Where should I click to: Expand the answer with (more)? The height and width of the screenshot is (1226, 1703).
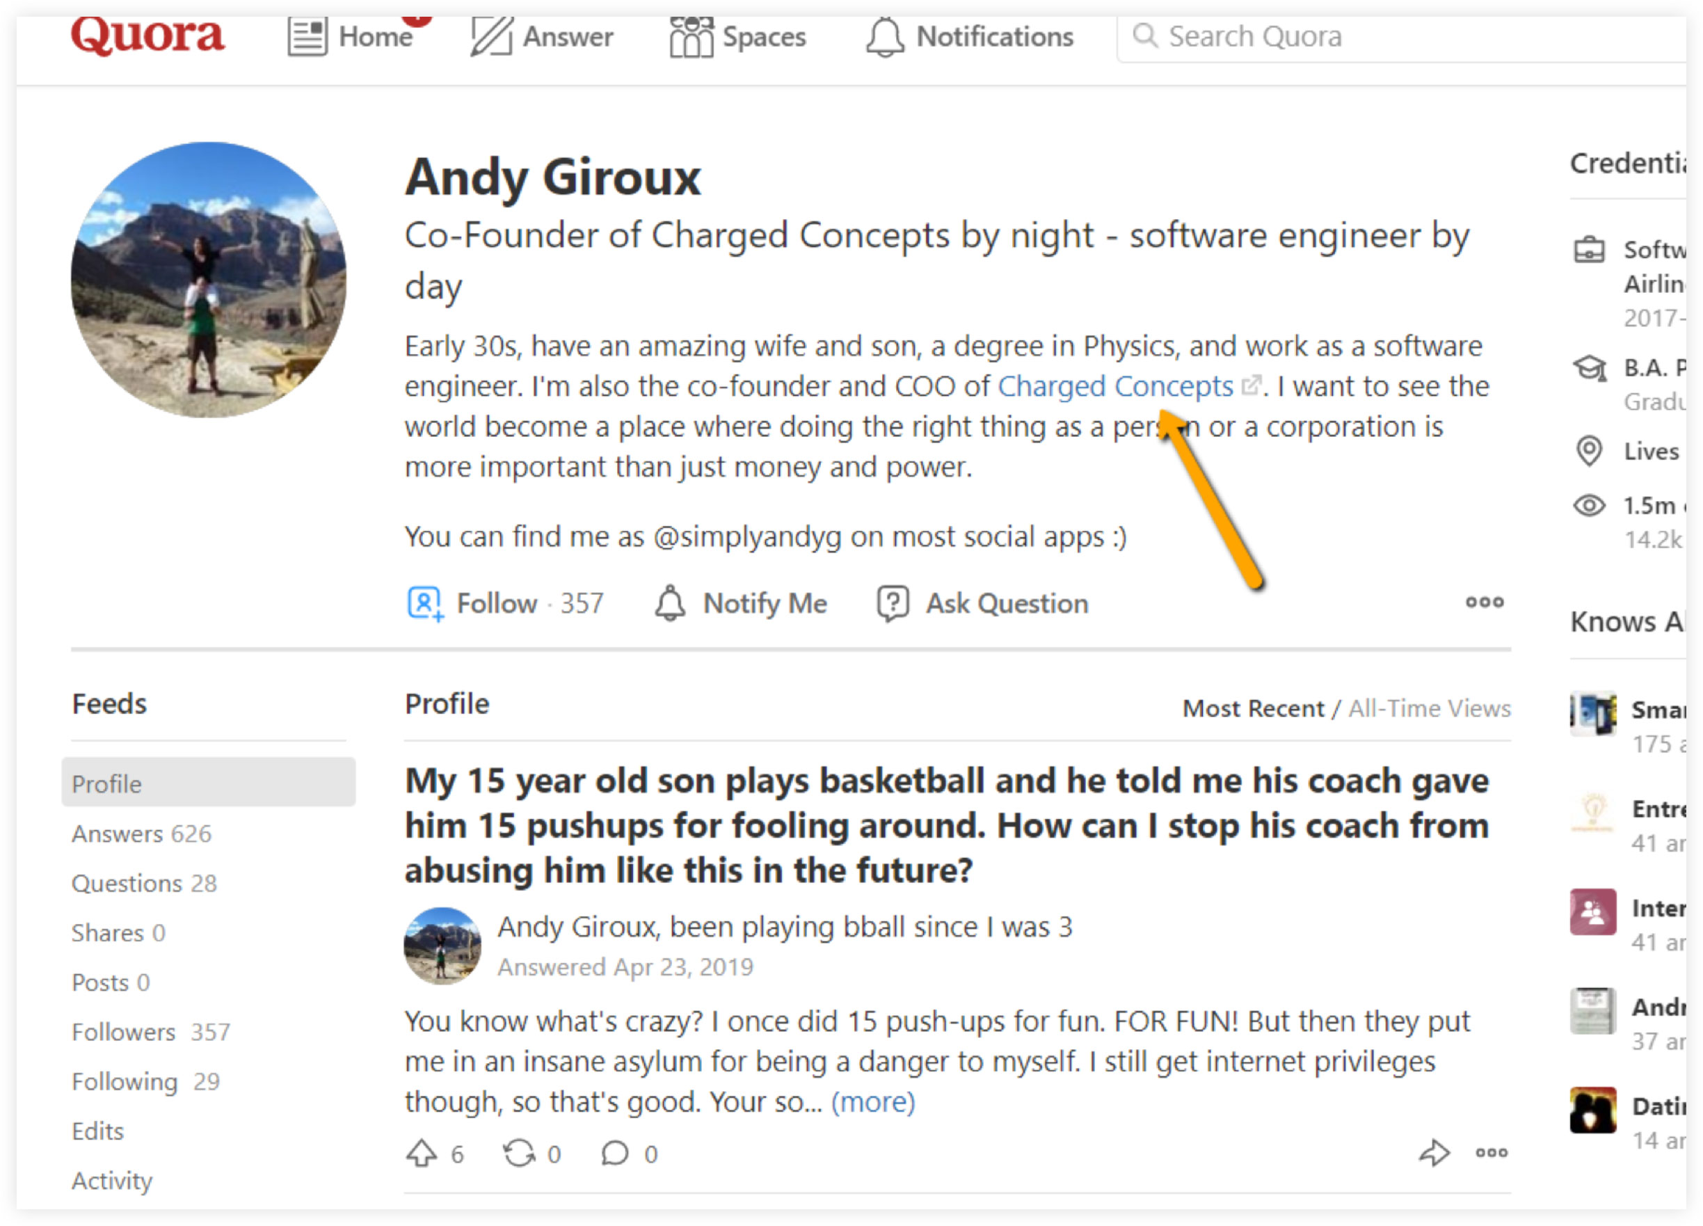tap(872, 1101)
